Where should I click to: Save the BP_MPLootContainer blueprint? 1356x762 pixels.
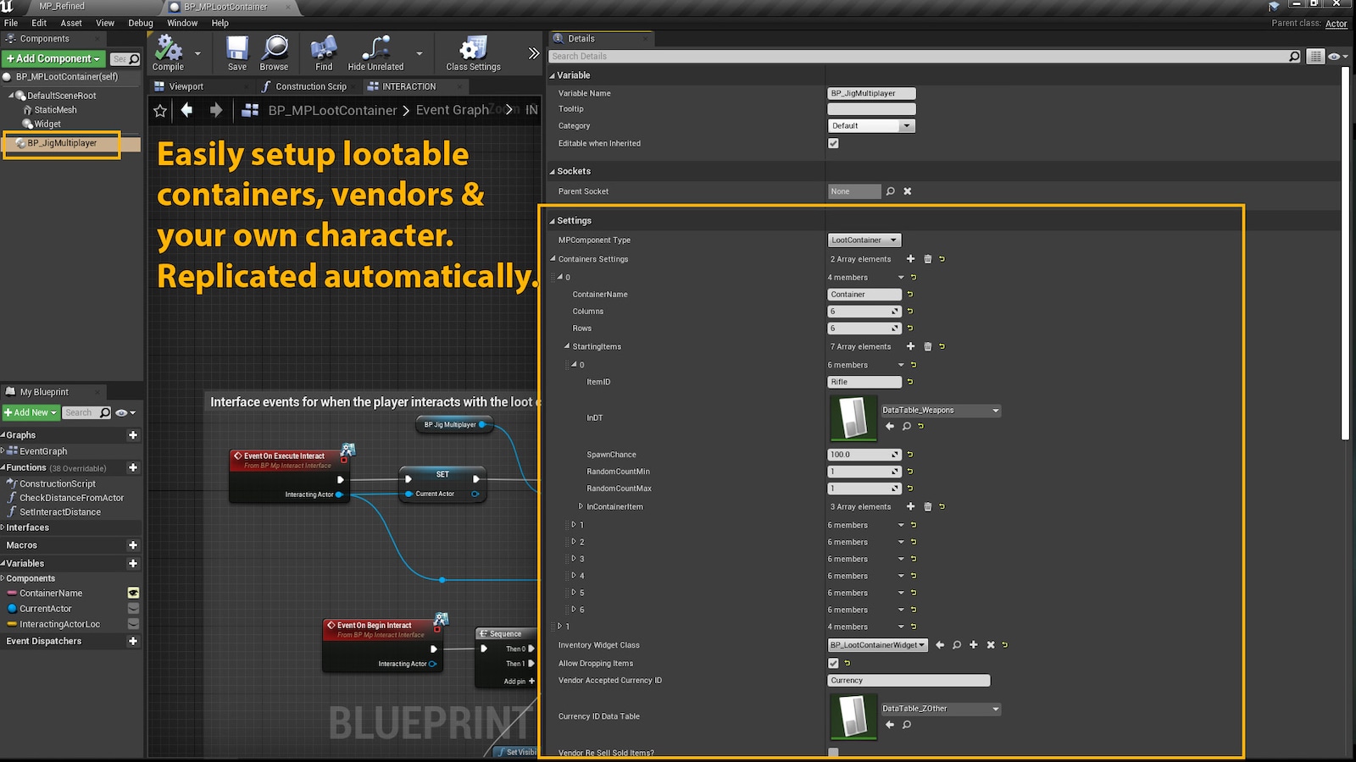click(236, 52)
